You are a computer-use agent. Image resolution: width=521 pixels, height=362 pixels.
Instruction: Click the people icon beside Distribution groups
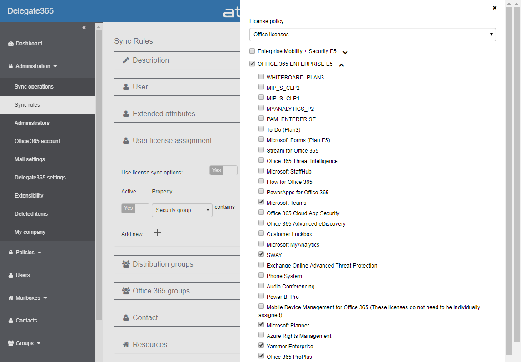point(126,264)
